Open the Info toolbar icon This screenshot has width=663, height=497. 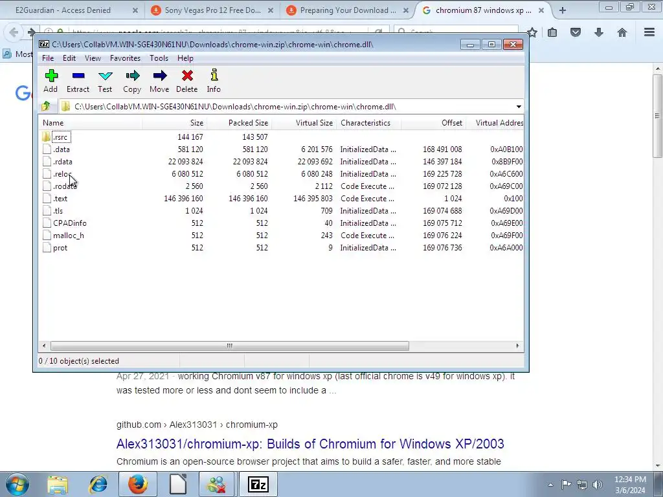pyautogui.click(x=214, y=81)
